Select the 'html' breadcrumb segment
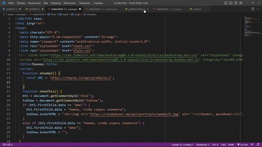262x147 pixels. (53, 15)
